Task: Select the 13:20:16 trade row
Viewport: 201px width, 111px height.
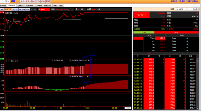Action: coord(165,81)
